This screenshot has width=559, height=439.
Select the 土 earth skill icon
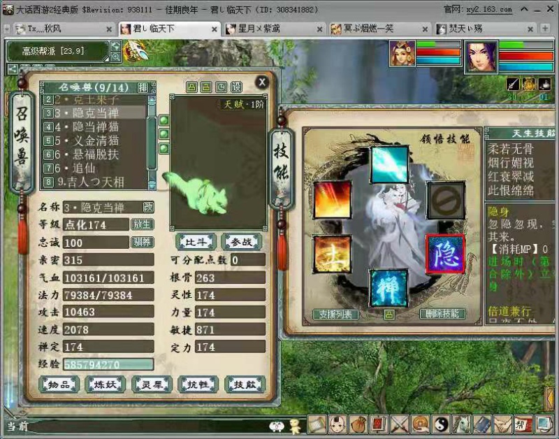tap(332, 254)
